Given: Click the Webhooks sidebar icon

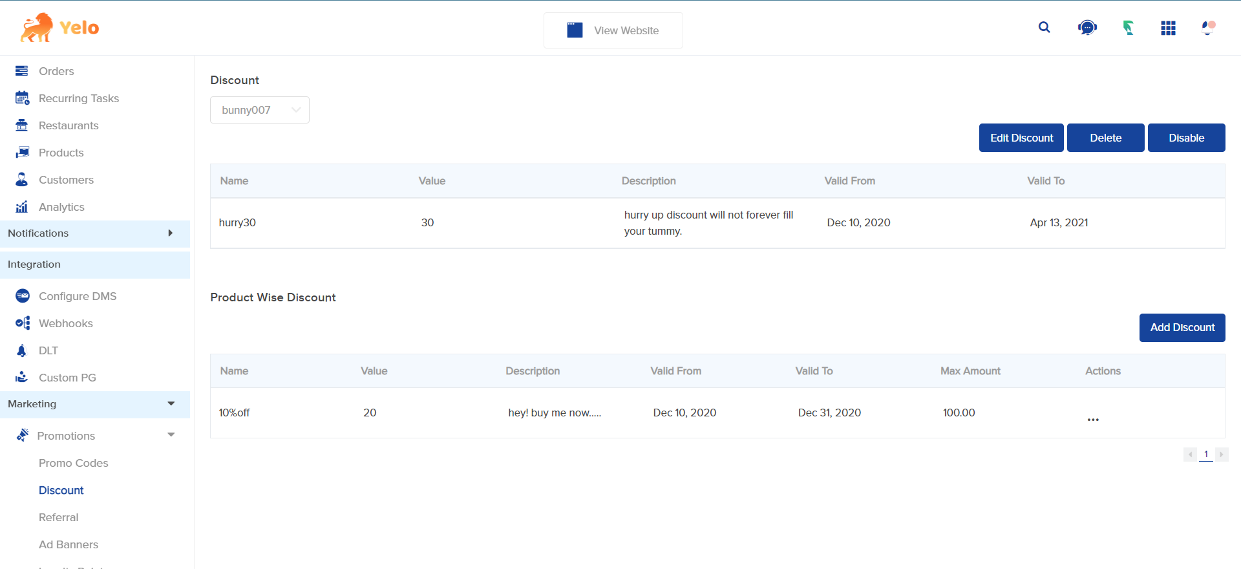Looking at the screenshot, I should tap(23, 323).
